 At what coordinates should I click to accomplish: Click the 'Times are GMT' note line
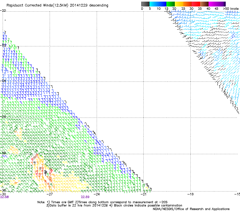point(102,202)
